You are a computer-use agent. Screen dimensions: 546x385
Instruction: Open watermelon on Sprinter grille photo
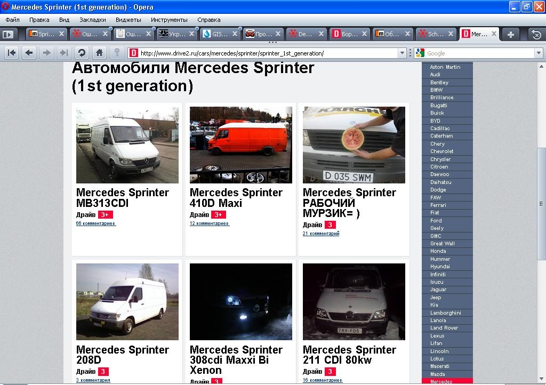pyautogui.click(x=354, y=145)
